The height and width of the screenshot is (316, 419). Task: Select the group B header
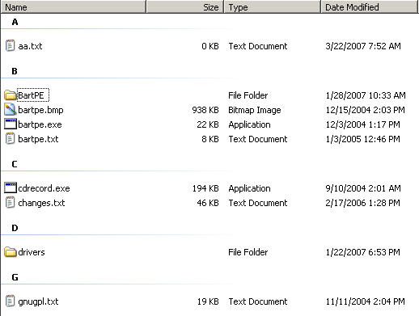pyautogui.click(x=15, y=71)
